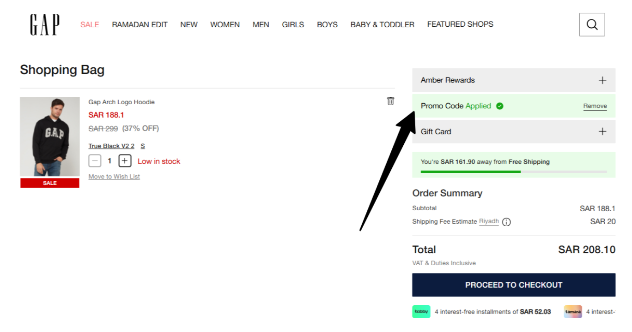Open Gap Arch Logo Hoodie product title
Screen dimensions: 632x332
tap(122, 102)
